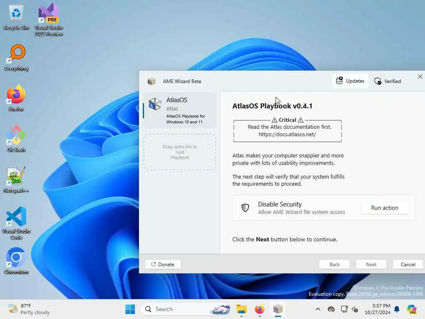Image resolution: width=425 pixels, height=319 pixels.
Task: Click the Drag .apbx file to load Playbook area
Action: (x=180, y=152)
